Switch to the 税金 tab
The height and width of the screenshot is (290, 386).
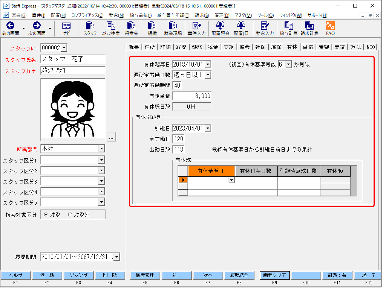coord(213,47)
